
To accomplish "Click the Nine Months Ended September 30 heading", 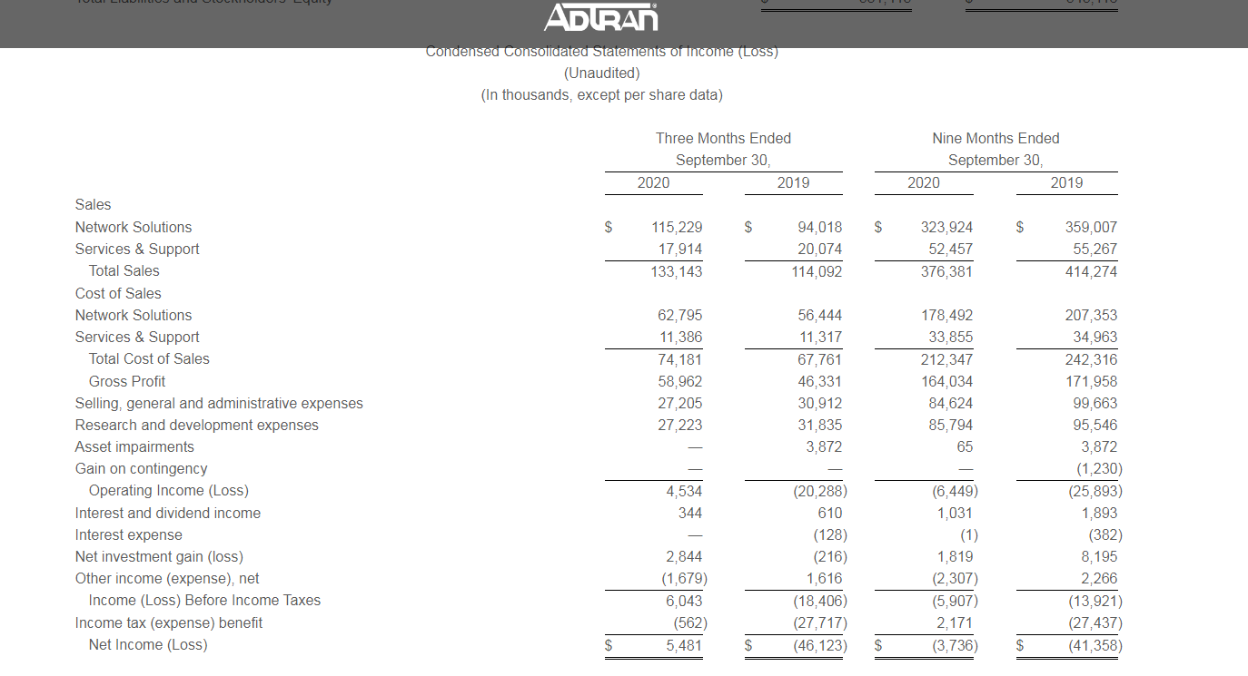I will tap(995, 149).
